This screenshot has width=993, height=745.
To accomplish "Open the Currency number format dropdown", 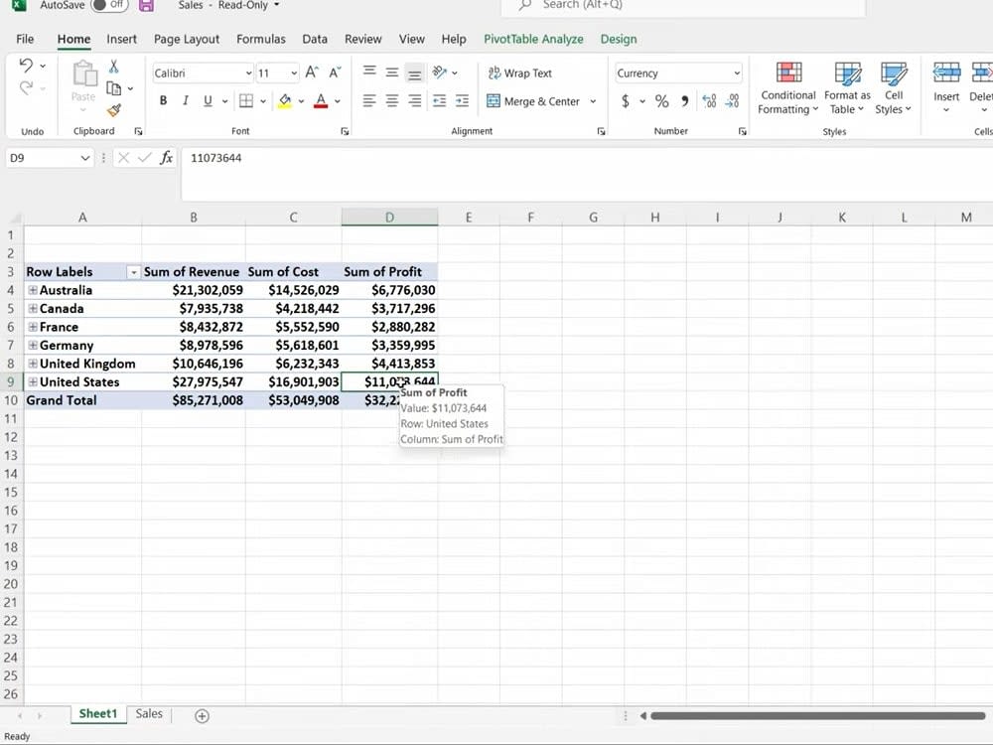I will 735,73.
